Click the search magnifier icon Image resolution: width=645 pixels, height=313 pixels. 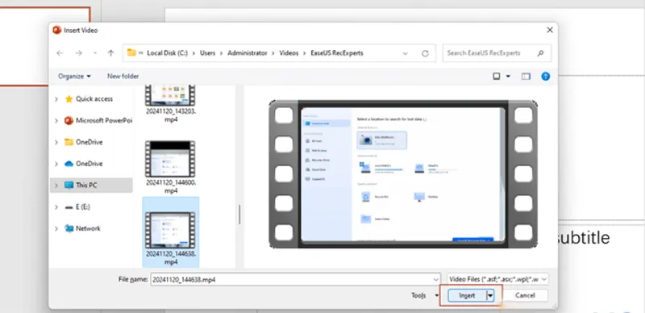[x=540, y=53]
